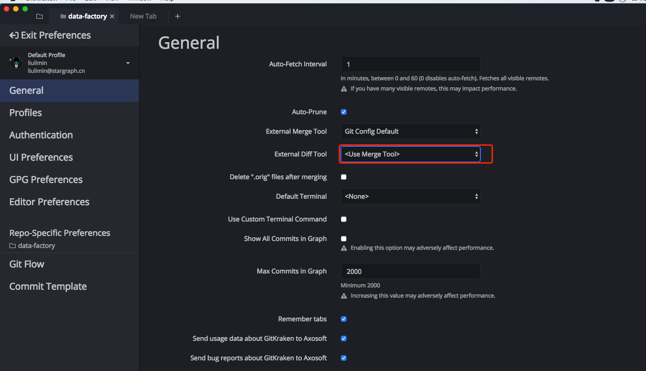Toggle Show All Commits in Graph checkbox
646x371 pixels.
coord(344,239)
